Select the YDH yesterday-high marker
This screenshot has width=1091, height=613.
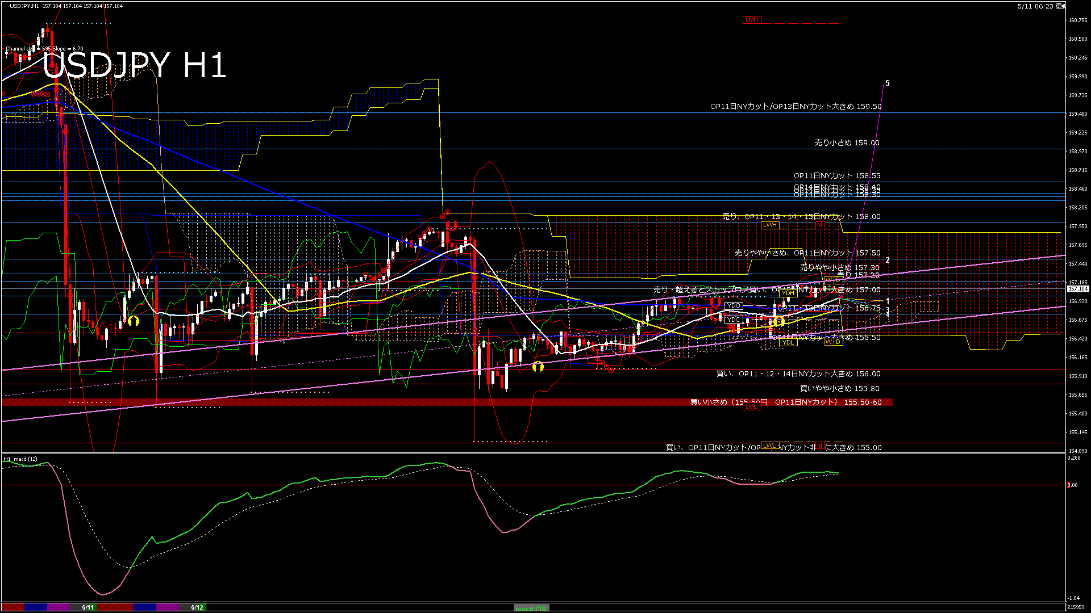click(788, 293)
